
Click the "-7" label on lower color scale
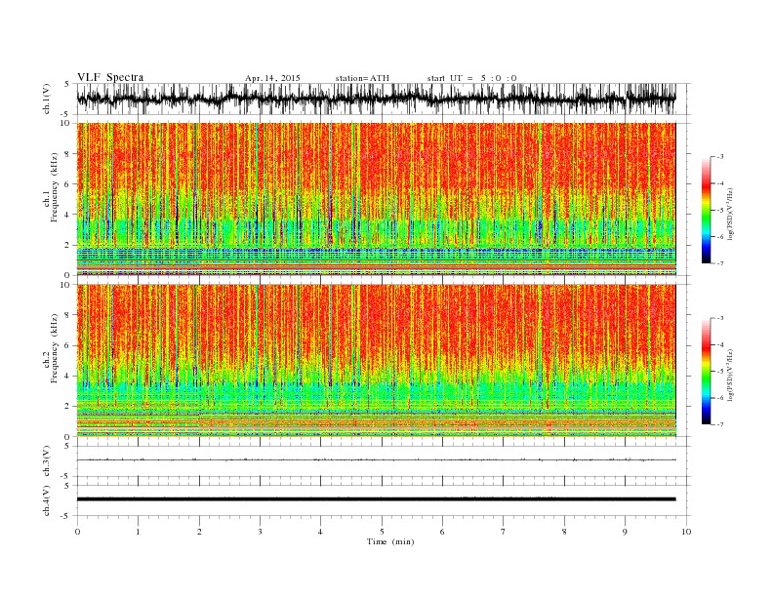720,424
